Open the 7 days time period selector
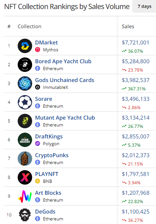156x224 pixels. 144,7
